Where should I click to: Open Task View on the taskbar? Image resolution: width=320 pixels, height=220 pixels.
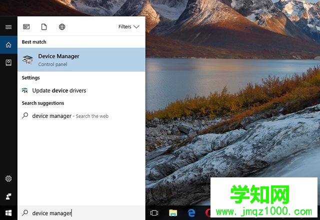click(x=154, y=213)
